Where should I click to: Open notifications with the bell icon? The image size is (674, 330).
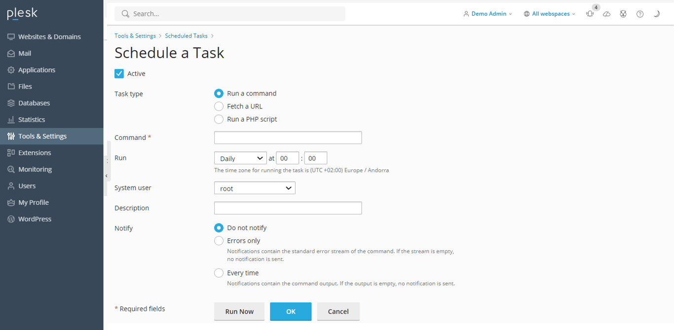(590, 14)
